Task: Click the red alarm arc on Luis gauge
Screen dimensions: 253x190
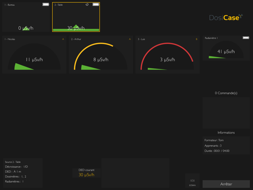Action: coord(167,43)
